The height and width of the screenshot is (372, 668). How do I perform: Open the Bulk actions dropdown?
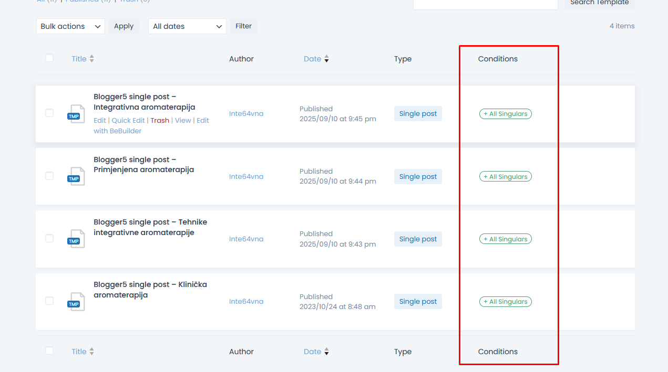70,26
